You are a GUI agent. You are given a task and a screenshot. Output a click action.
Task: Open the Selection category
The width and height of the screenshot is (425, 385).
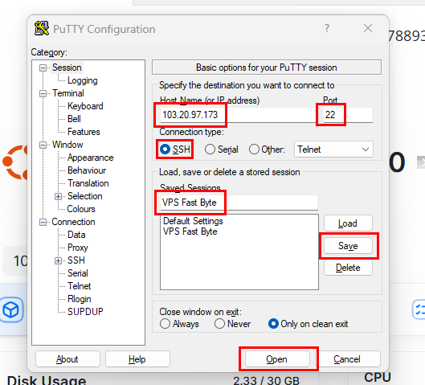pos(85,196)
